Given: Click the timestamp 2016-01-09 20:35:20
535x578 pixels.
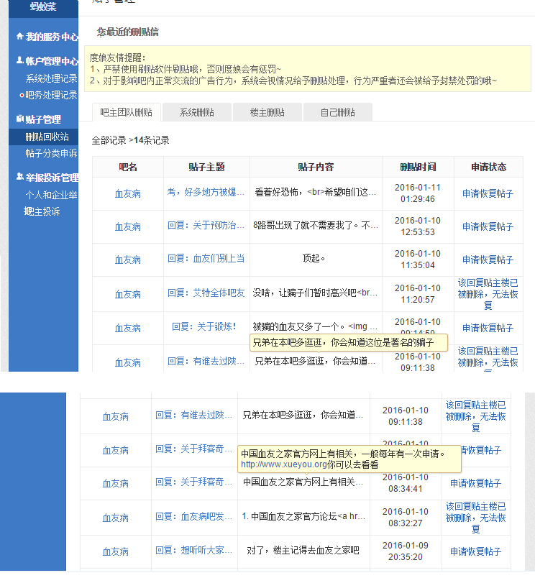Looking at the screenshot, I should (x=406, y=551).
